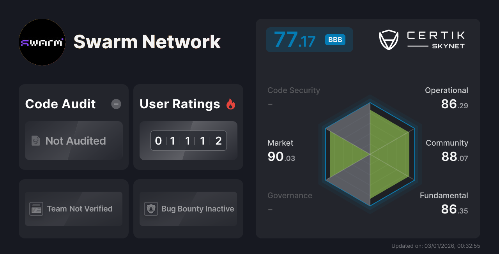Image resolution: width=499 pixels, height=254 pixels.
Task: Open the CertiK Skynet shield logo
Action: pyautogui.click(x=388, y=39)
